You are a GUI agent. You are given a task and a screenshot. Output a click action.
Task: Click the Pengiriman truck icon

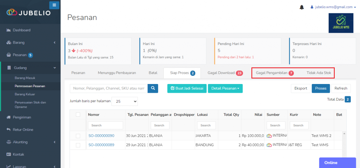[9, 117]
